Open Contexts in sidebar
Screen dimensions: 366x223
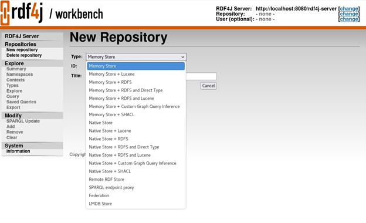15,80
